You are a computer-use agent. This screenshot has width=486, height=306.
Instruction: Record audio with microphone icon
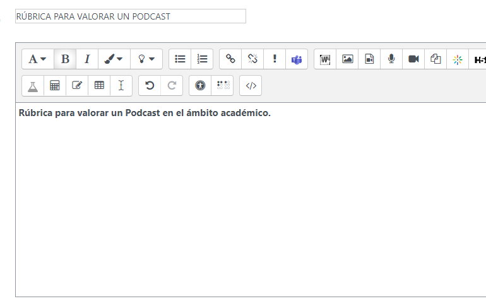(391, 59)
